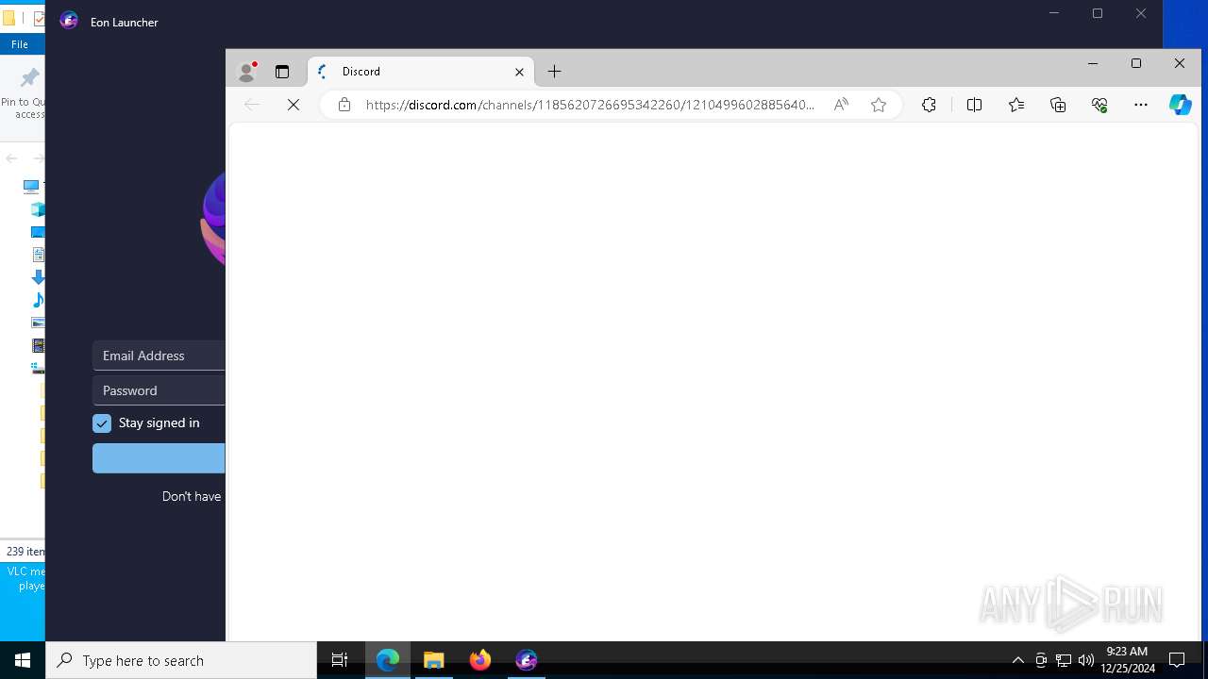Click the discord.com address bar
The width and height of the screenshot is (1208, 679).
[x=590, y=105]
